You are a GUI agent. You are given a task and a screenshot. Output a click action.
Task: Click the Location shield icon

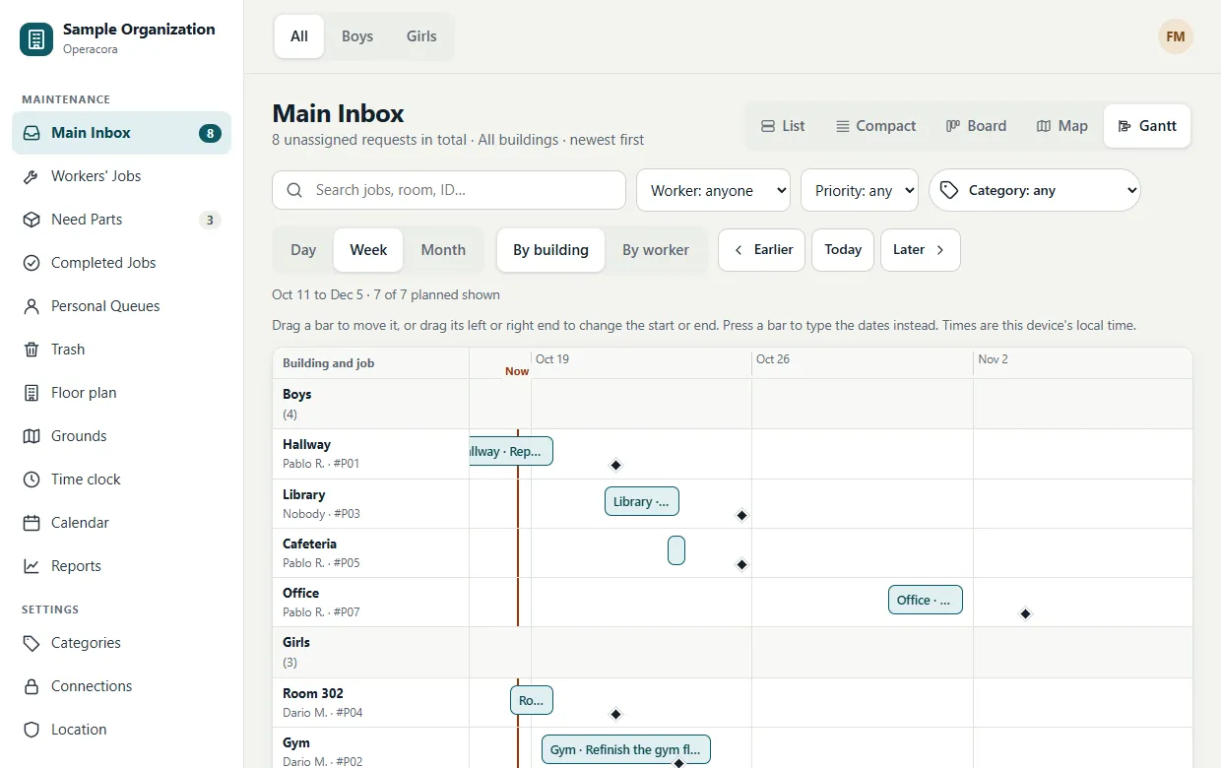pos(32,730)
